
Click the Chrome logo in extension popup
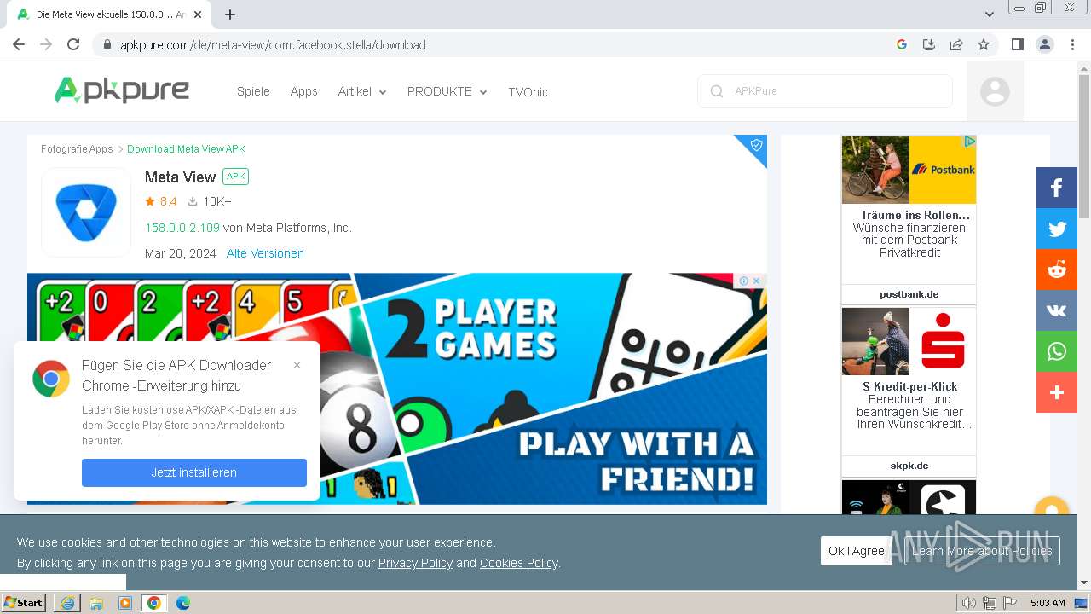(x=51, y=379)
